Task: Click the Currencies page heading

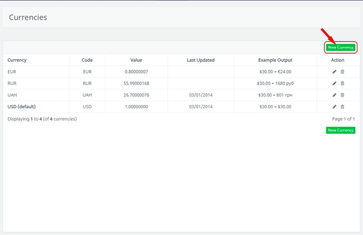Action: click(x=28, y=17)
